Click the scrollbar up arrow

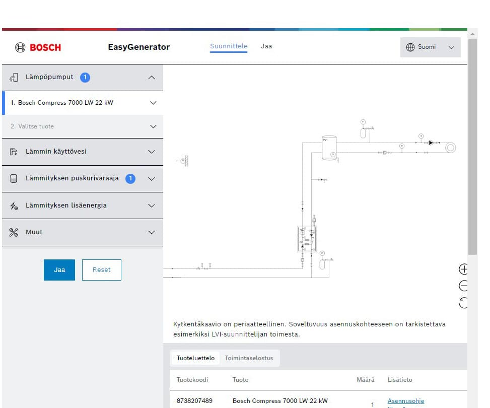[x=472, y=34]
